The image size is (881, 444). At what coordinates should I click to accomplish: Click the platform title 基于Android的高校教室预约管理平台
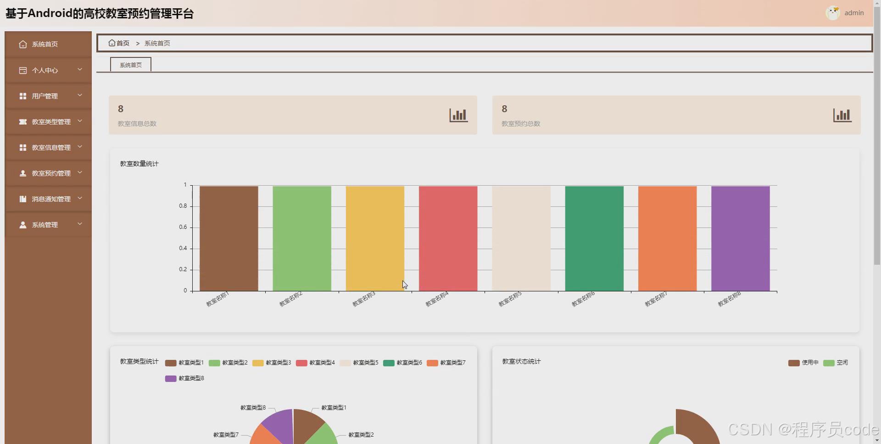[x=100, y=13]
